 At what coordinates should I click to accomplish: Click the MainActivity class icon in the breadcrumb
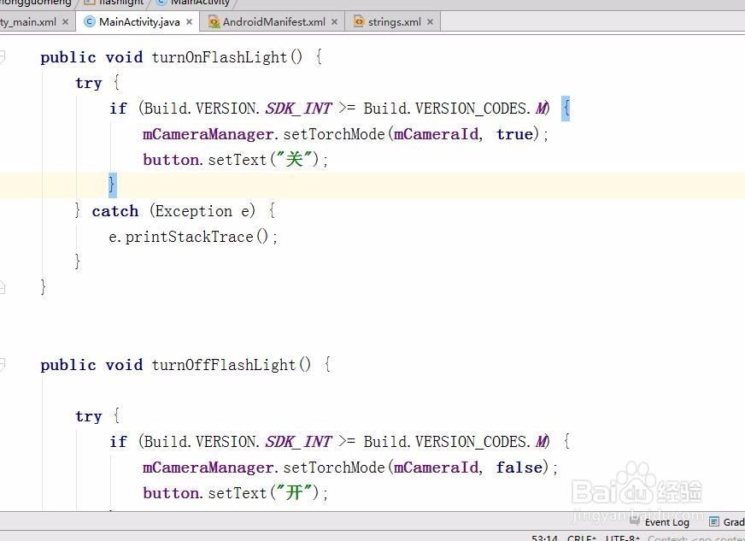(x=162, y=3)
